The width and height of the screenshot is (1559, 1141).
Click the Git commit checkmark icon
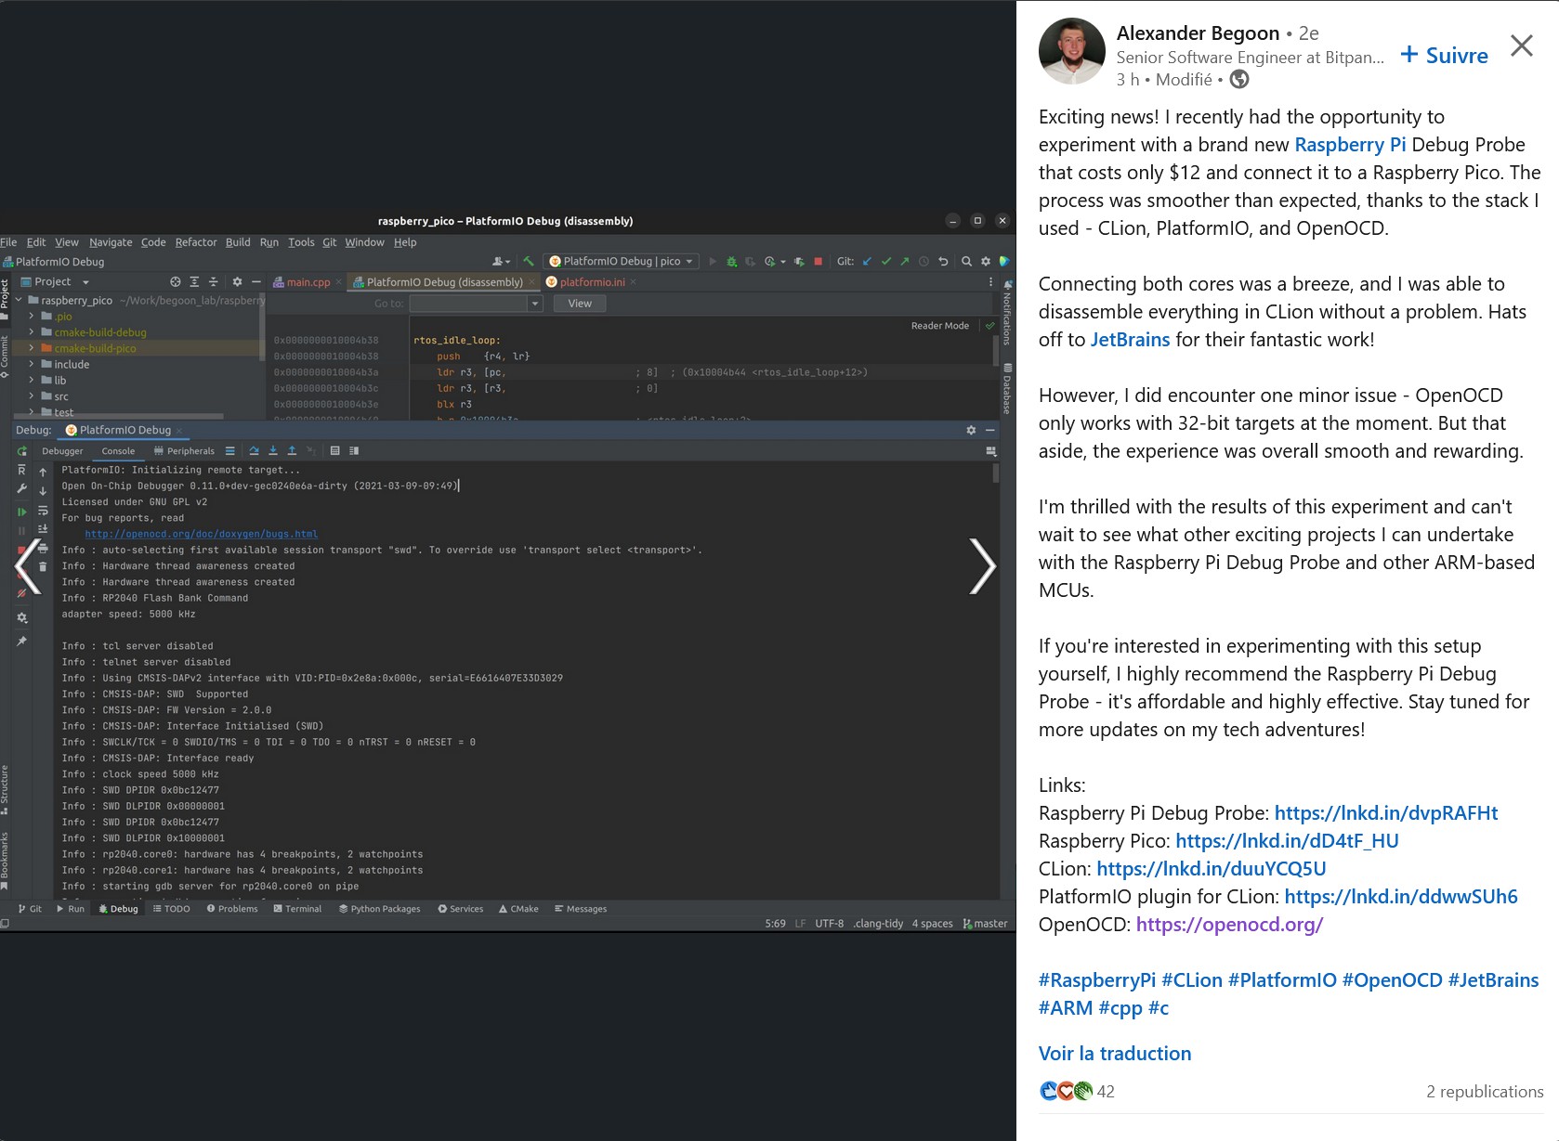pos(886,262)
